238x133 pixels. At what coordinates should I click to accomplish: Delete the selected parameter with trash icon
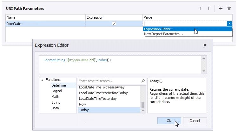coord(229,9)
